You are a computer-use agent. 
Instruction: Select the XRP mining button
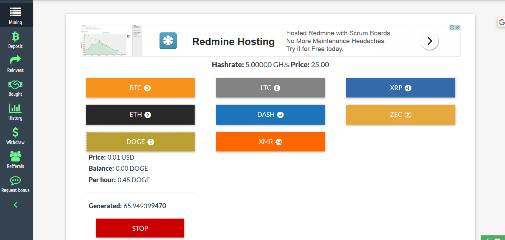point(400,88)
